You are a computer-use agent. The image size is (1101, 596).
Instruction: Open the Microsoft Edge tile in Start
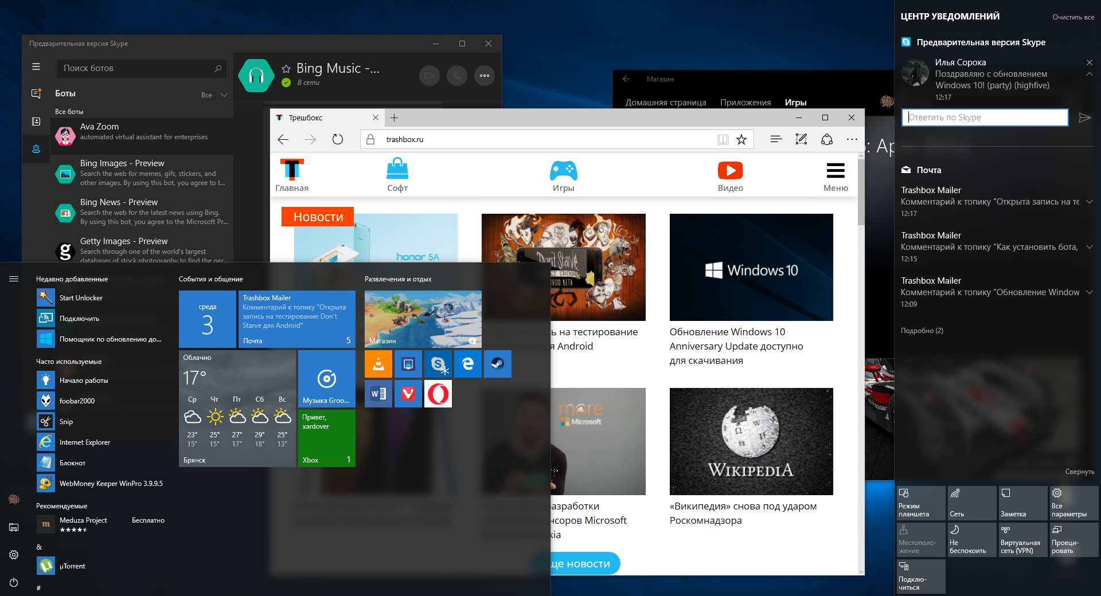(x=468, y=364)
